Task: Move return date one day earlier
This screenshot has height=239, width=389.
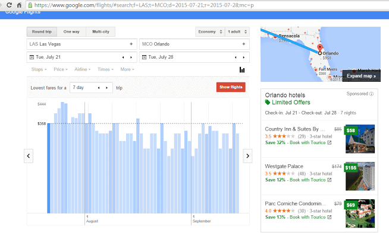Action: pos(236,58)
